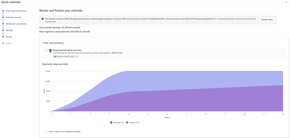Close the Quick estimate panel
The height and width of the screenshot is (138, 290).
287,2
